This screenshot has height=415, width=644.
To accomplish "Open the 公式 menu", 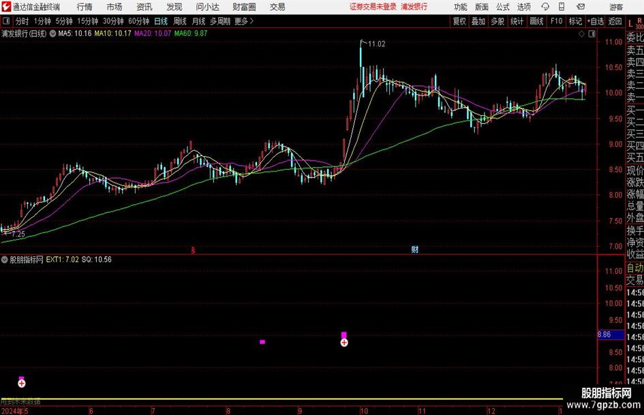I will (x=503, y=7).
